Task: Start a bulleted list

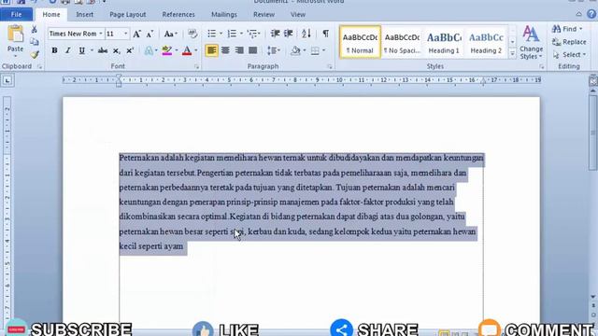Action: click(x=212, y=34)
